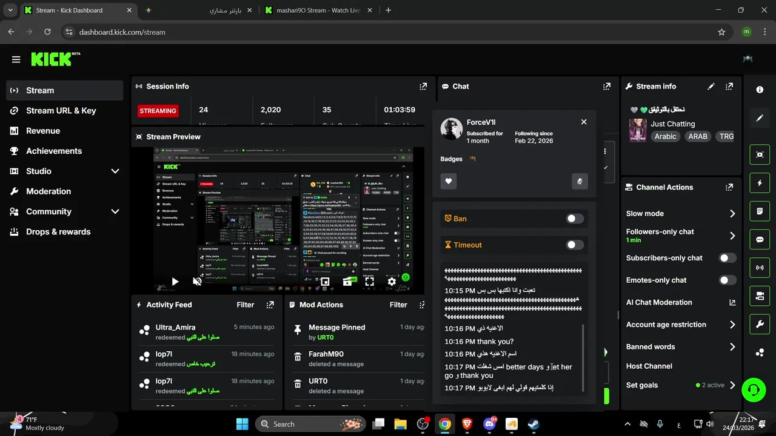Image resolution: width=776 pixels, height=436 pixels.
Task: Toggle wrench channel actions widget in right sidebar
Action: point(760,325)
